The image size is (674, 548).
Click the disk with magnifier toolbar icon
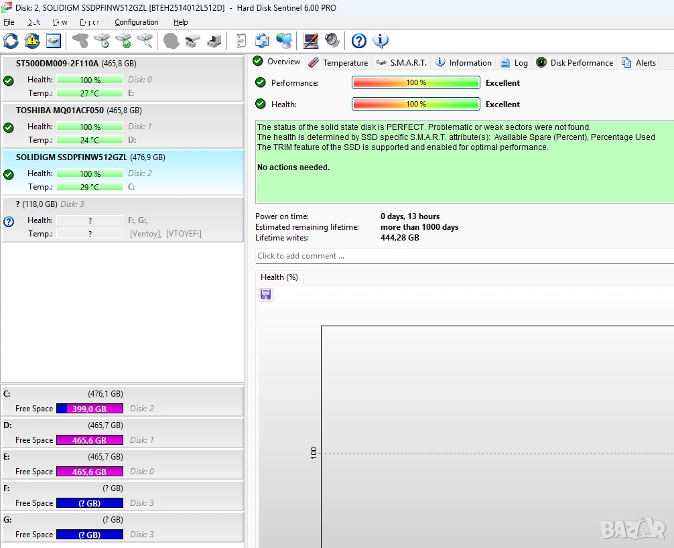[x=145, y=41]
